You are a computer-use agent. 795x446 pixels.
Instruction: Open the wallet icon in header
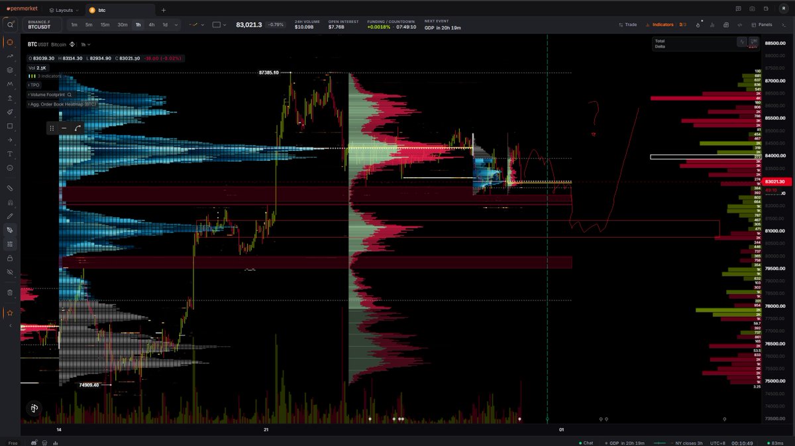coord(767,9)
